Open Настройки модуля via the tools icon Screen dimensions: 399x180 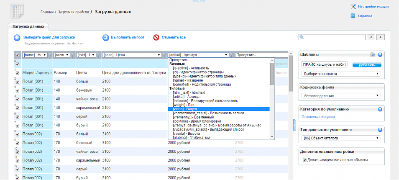(x=353, y=6)
